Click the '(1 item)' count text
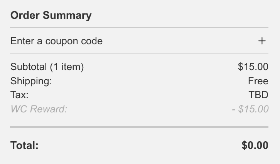Viewport: 280px width, 164px height. click(67, 67)
